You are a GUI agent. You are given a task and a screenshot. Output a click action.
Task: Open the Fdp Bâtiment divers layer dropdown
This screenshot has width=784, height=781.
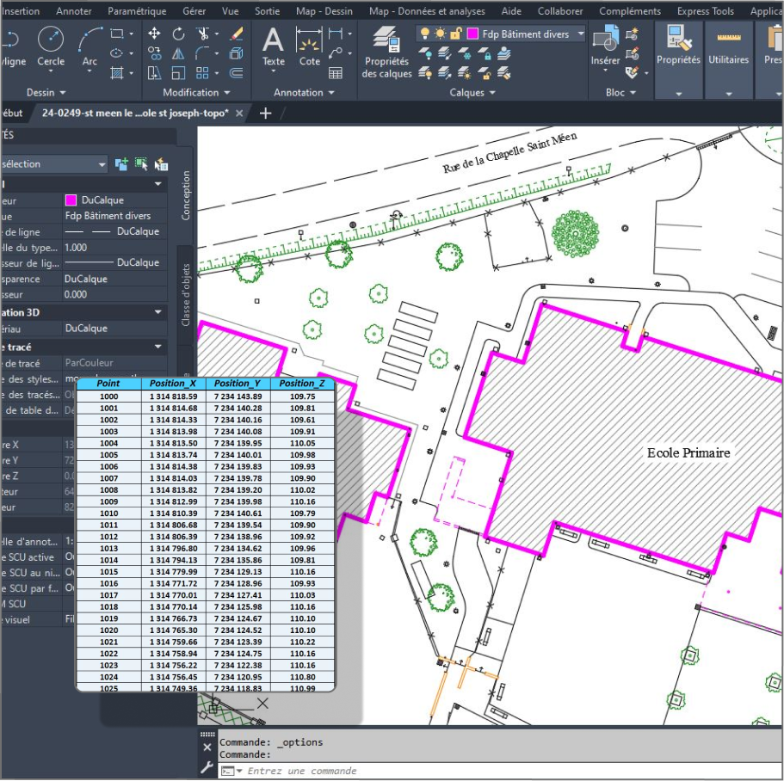(x=581, y=34)
